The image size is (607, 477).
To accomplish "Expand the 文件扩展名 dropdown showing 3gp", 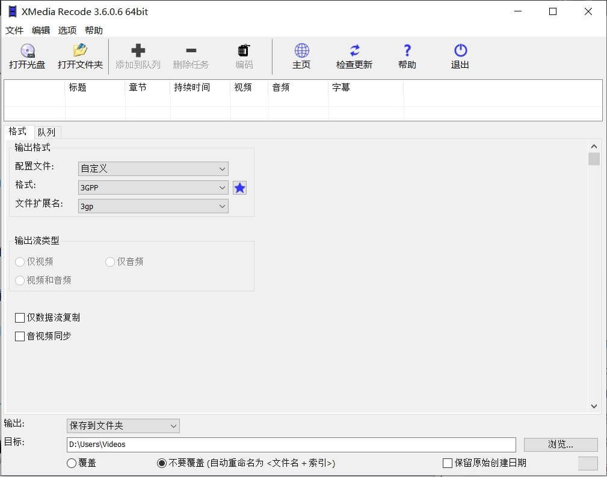I will pos(153,206).
